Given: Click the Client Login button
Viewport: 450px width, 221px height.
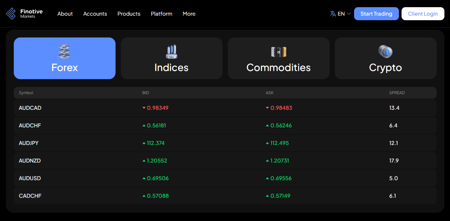Looking at the screenshot, I should pyautogui.click(x=423, y=14).
